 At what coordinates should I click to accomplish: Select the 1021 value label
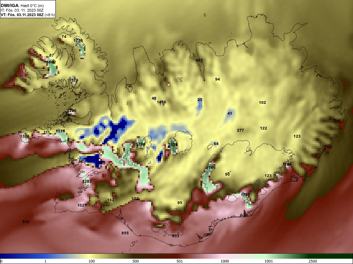click(x=82, y=205)
